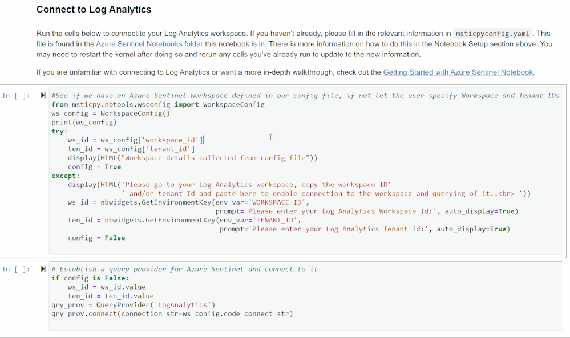The image size is (570, 338).
Task: Click the line ws_config = WorkspaceConfig()
Action: [111, 113]
